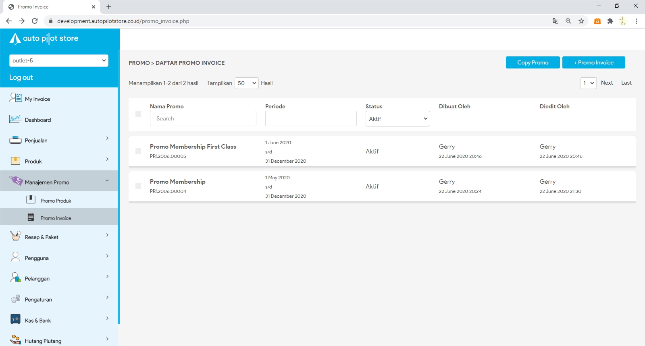Click the Pengaturan gears icon
Screen dimensions: 645x346
[15, 299]
